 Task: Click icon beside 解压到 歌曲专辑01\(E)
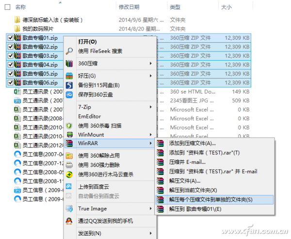click(161, 209)
